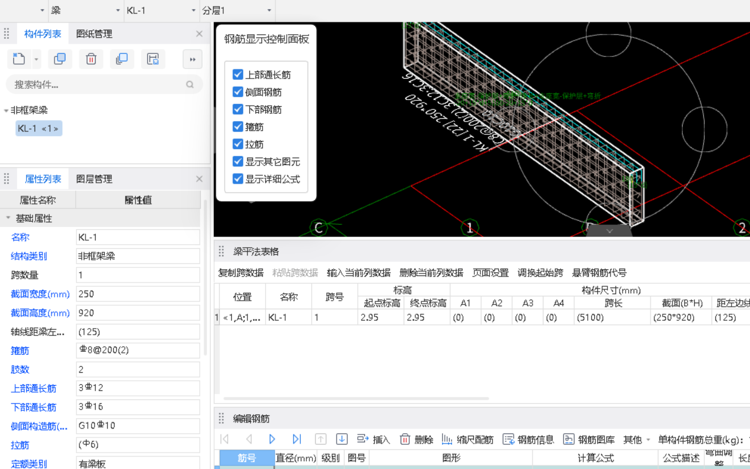Click the 梁平法表格 panel drag handle
The image size is (750, 469).
pos(221,251)
